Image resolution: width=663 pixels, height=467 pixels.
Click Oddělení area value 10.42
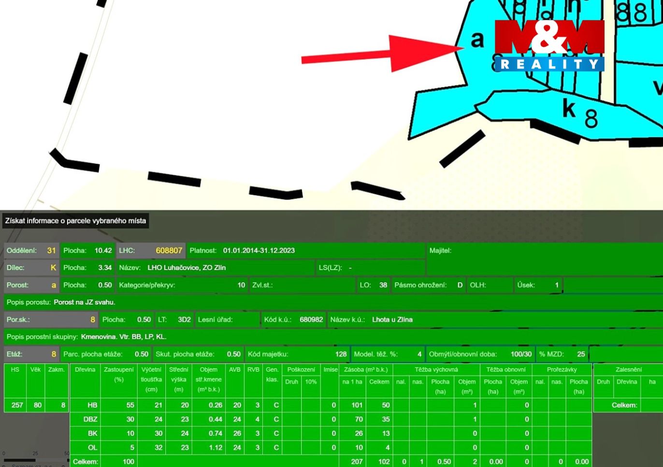(103, 251)
